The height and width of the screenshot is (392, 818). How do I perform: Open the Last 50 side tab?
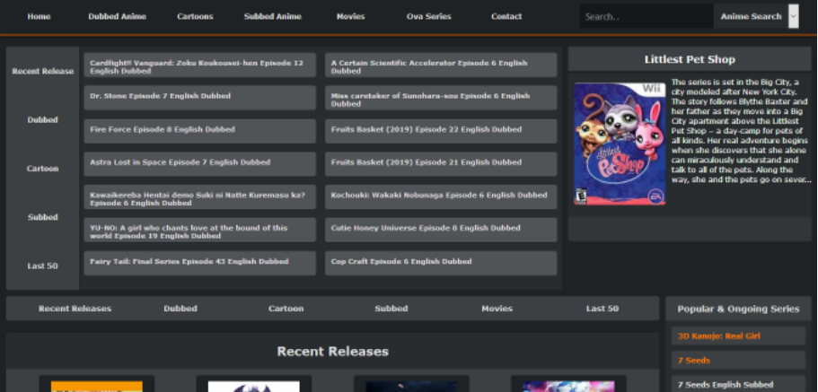pyautogui.click(x=43, y=266)
